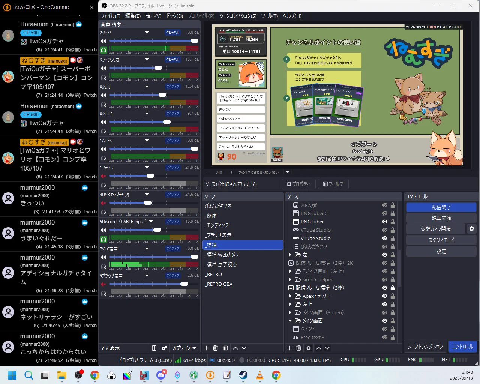480x384 pixels.
Task: Switch audio mixer layout icon
Action: point(154,348)
